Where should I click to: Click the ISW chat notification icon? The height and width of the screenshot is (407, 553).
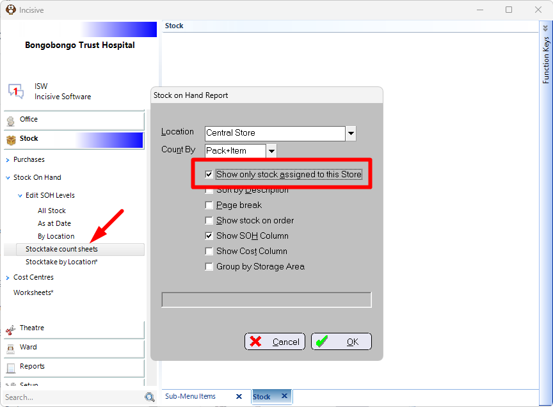pyautogui.click(x=16, y=92)
